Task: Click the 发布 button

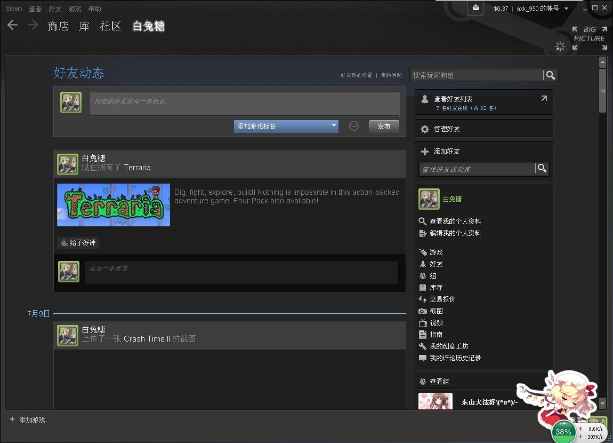Action: pos(384,126)
